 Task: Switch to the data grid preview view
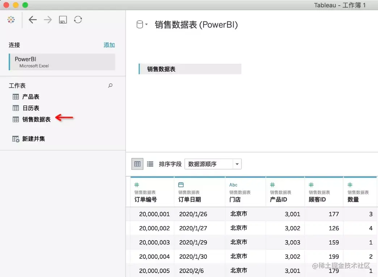[x=138, y=164]
